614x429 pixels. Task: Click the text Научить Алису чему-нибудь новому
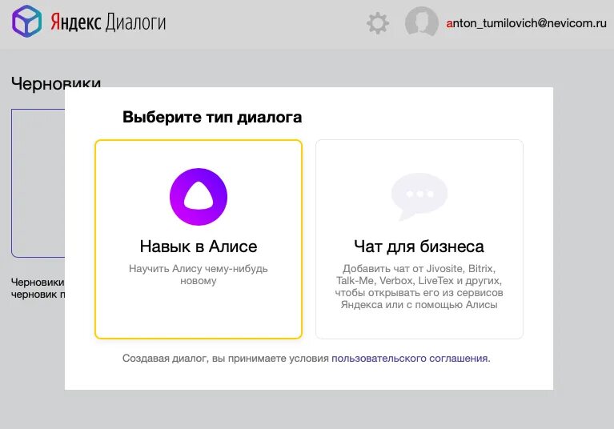199,275
